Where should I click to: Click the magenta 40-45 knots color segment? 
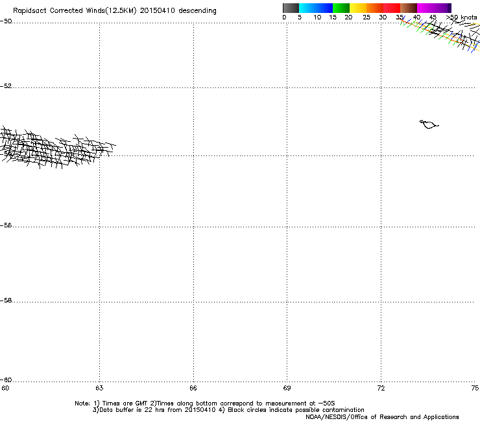pyautogui.click(x=426, y=8)
